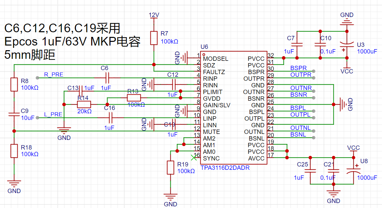Screen dimensions: 382x208
Task: Click the U6 designator label
Action: coord(204,47)
